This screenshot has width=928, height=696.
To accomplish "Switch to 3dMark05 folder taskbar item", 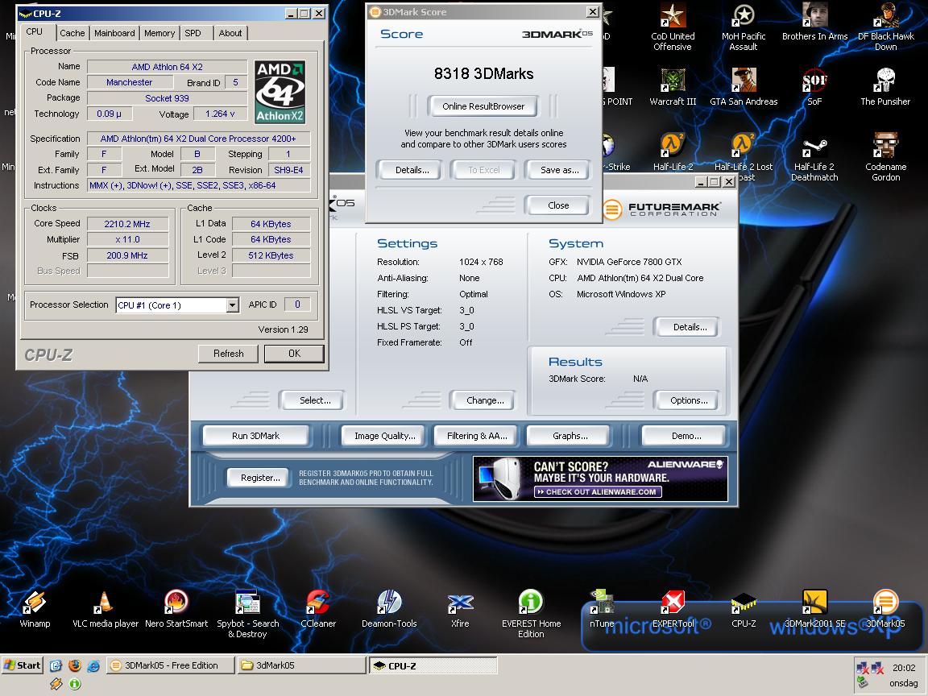I will tap(301, 665).
